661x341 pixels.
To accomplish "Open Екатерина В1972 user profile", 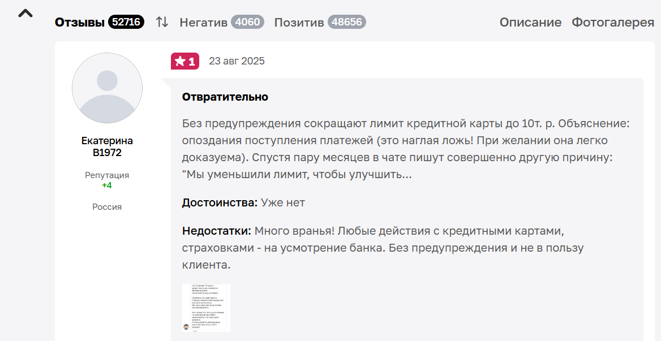I will [107, 146].
